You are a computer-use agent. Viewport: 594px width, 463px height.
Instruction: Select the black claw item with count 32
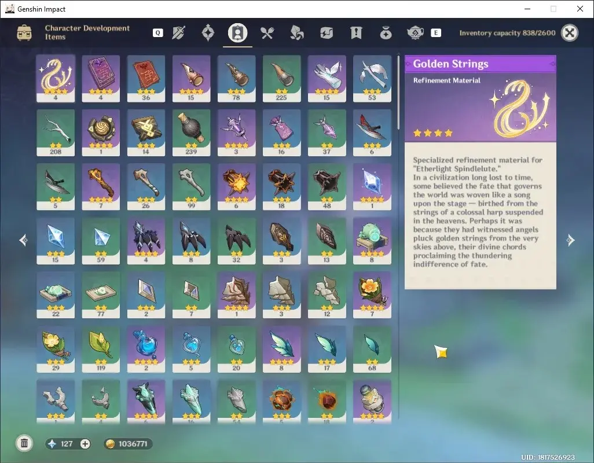(236, 241)
